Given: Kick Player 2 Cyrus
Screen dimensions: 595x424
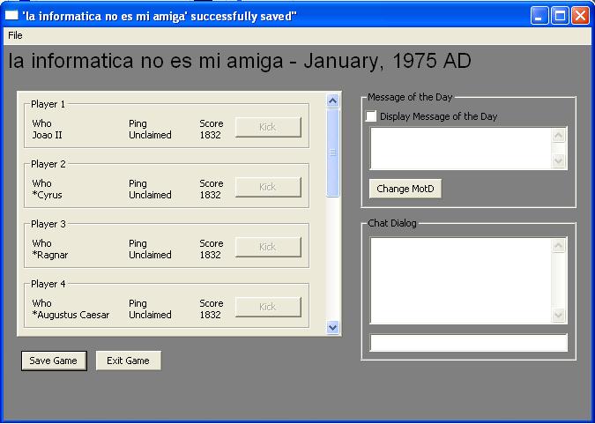Looking at the screenshot, I should (268, 188).
